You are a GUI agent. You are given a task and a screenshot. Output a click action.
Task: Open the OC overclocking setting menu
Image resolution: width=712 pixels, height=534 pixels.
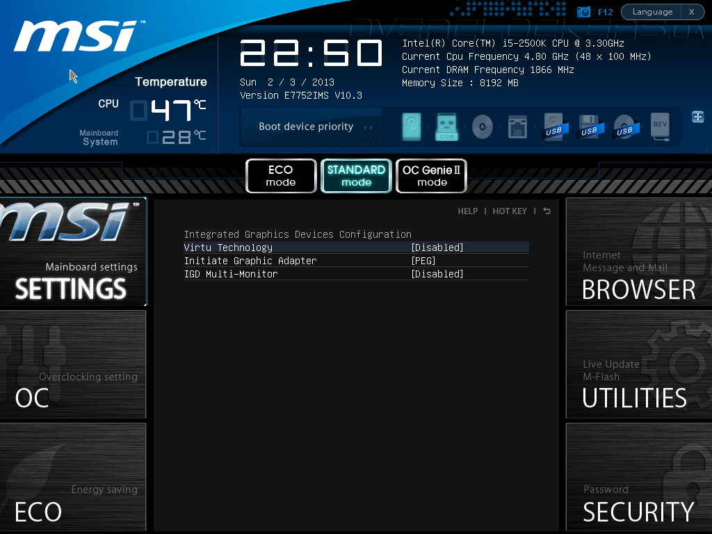[73, 364]
